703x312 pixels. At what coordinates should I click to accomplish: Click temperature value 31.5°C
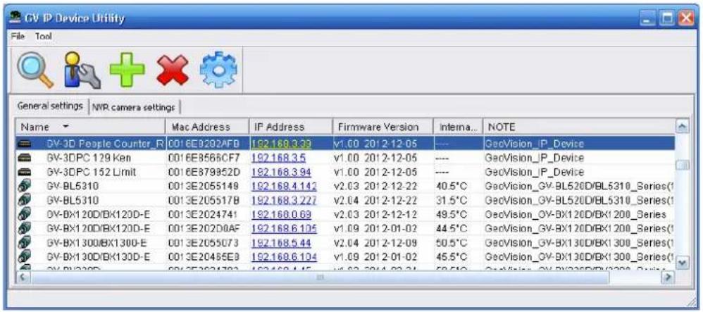(x=451, y=201)
